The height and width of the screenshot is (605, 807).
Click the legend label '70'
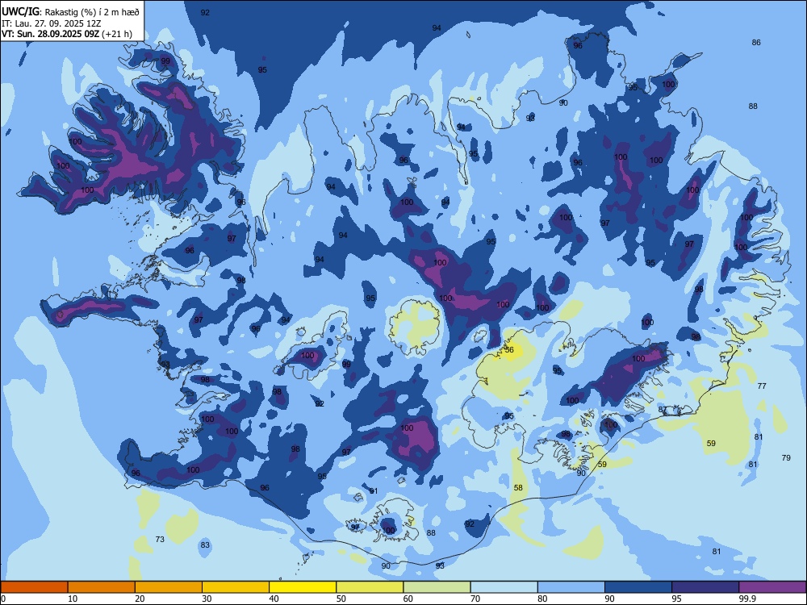[475, 599]
